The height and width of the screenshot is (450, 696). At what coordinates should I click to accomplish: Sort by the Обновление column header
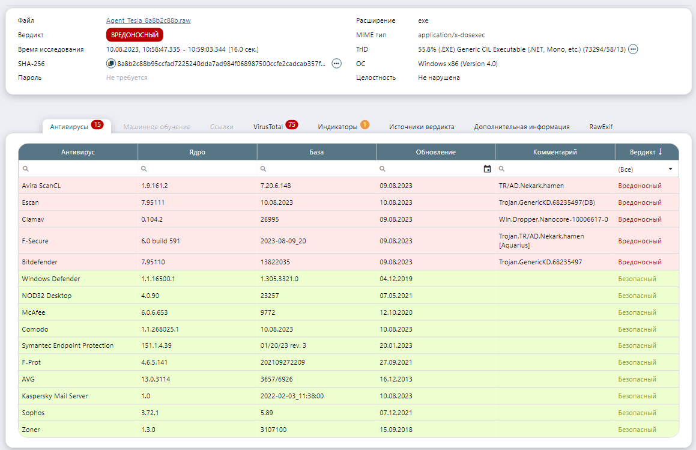pyautogui.click(x=435, y=152)
